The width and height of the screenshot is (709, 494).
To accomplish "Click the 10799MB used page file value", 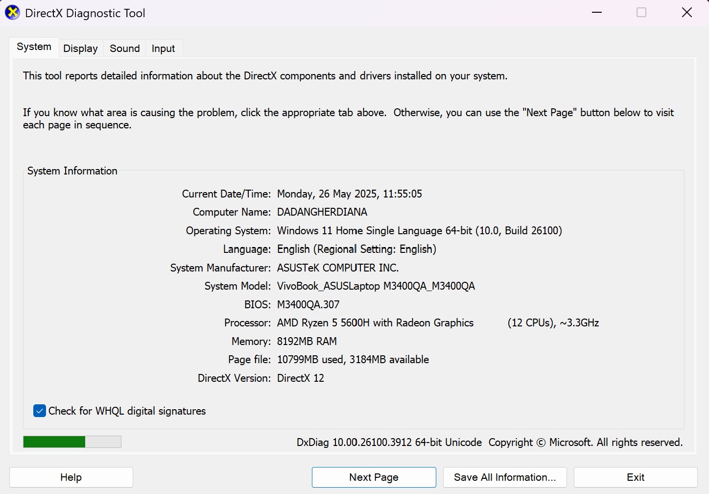I will (310, 360).
